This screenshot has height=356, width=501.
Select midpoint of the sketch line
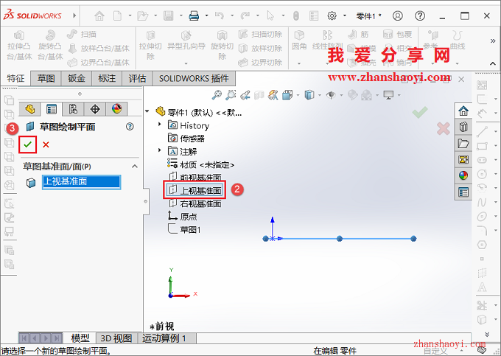340,238
